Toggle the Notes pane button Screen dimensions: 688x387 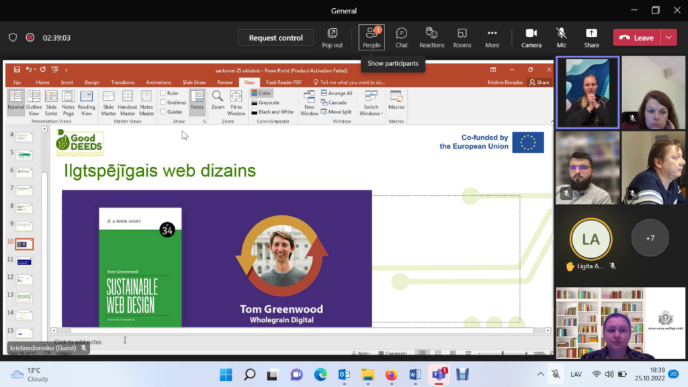(197, 102)
